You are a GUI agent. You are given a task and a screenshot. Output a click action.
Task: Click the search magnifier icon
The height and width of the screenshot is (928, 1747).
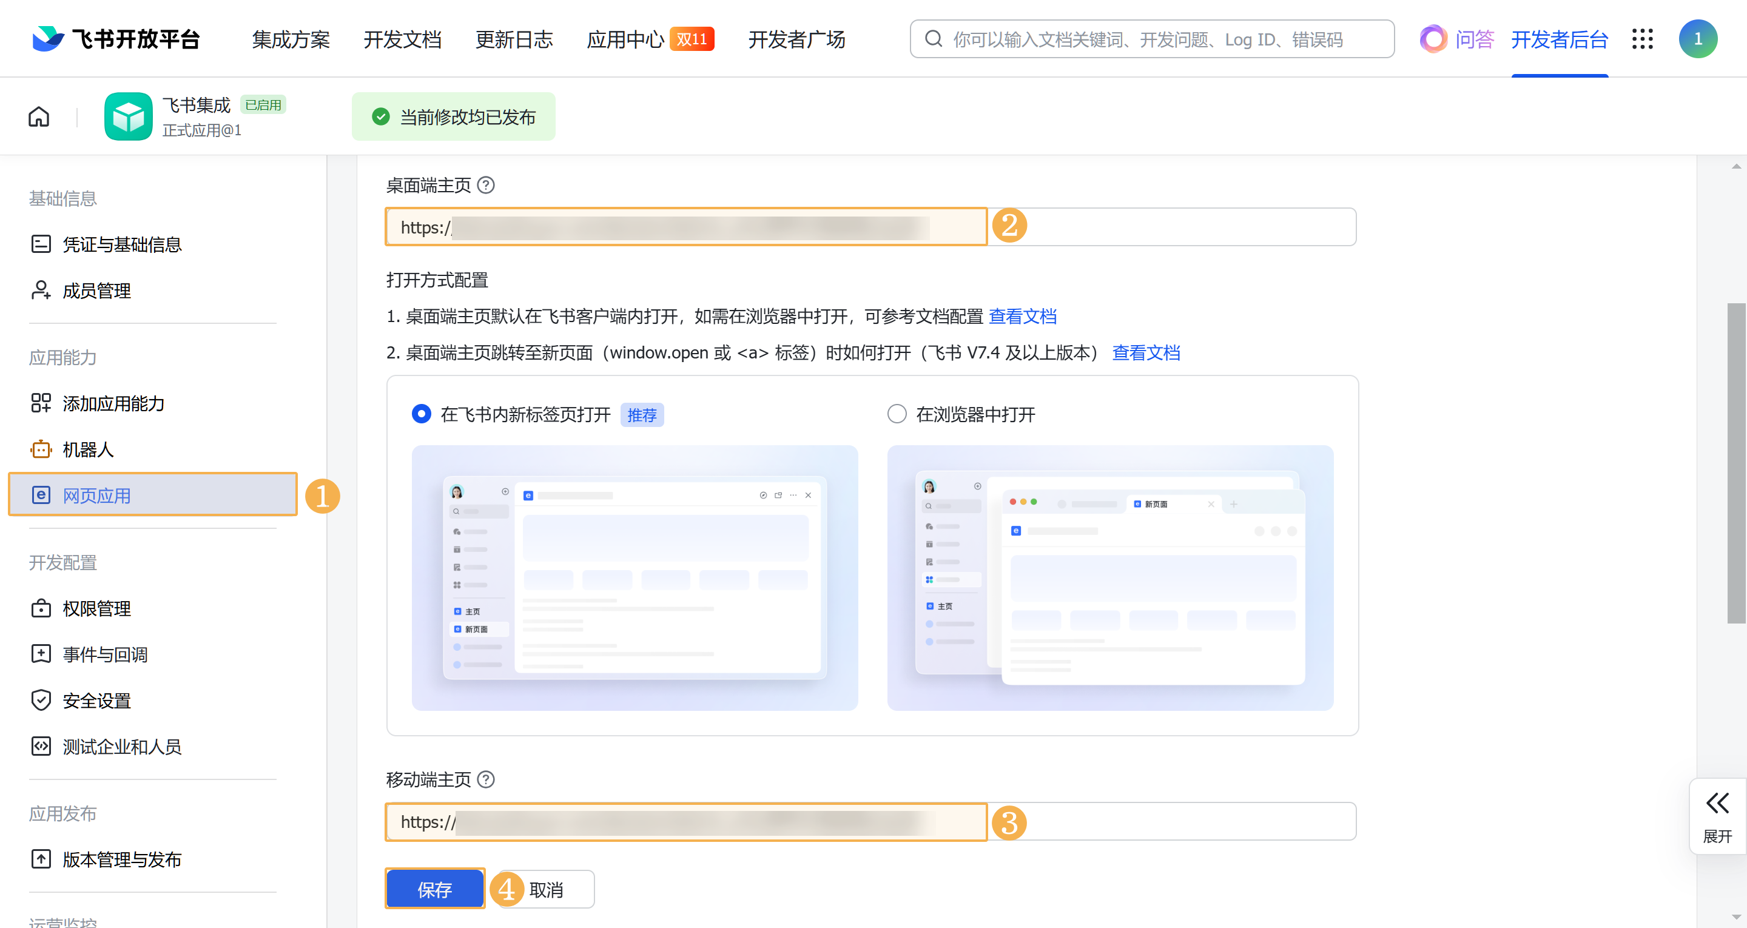tap(934, 39)
